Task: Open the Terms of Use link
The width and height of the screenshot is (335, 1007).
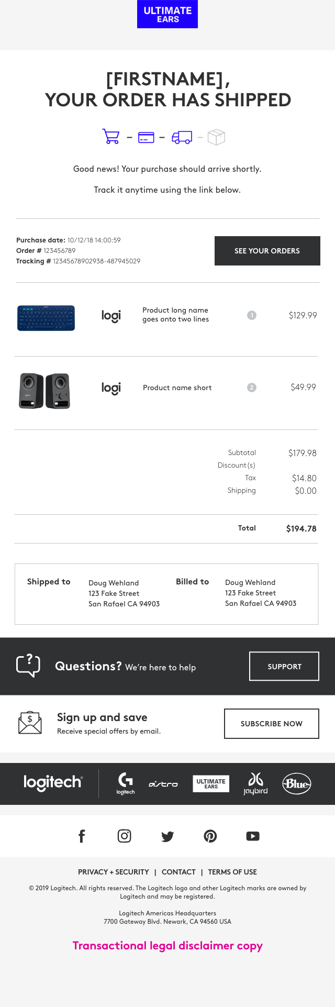Action: [x=232, y=872]
